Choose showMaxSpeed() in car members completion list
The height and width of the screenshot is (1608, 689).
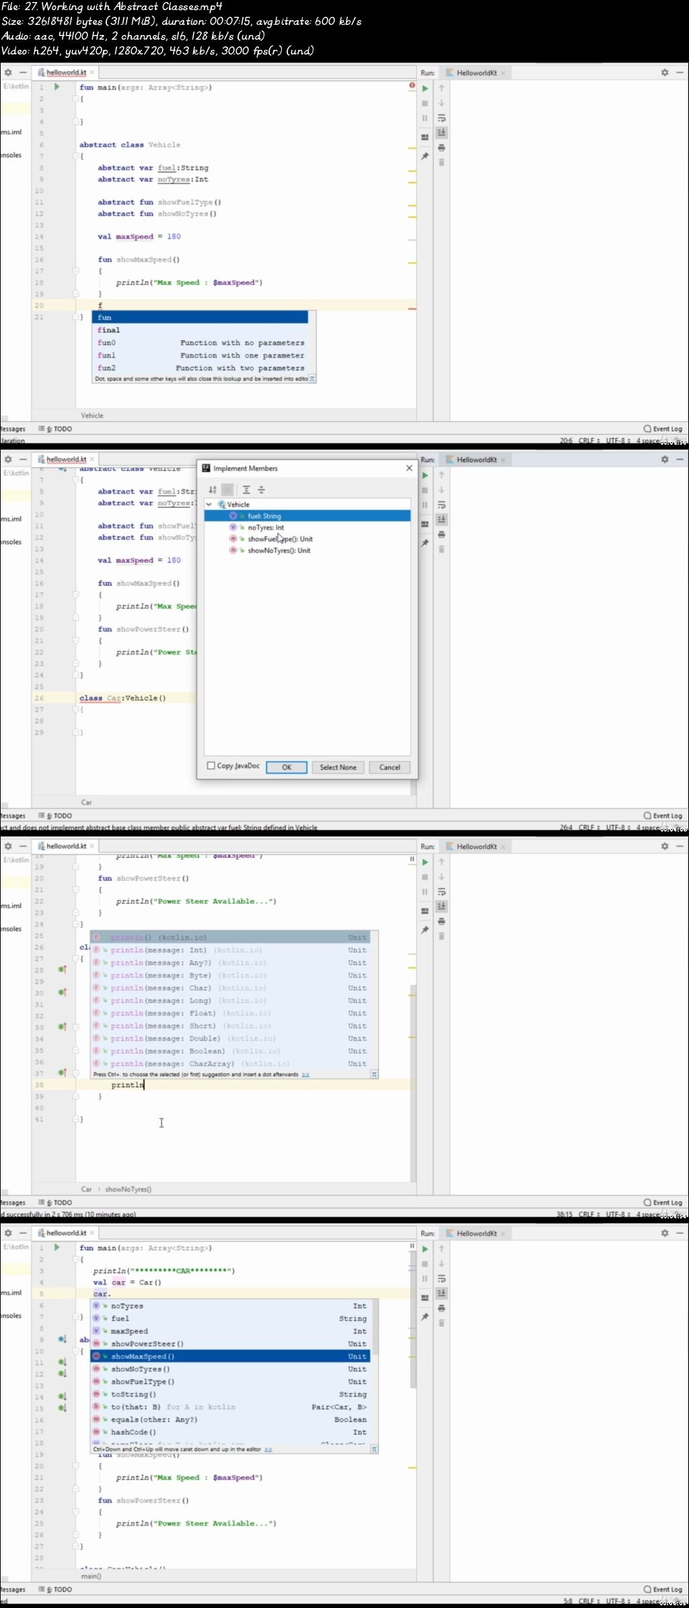tap(231, 1356)
